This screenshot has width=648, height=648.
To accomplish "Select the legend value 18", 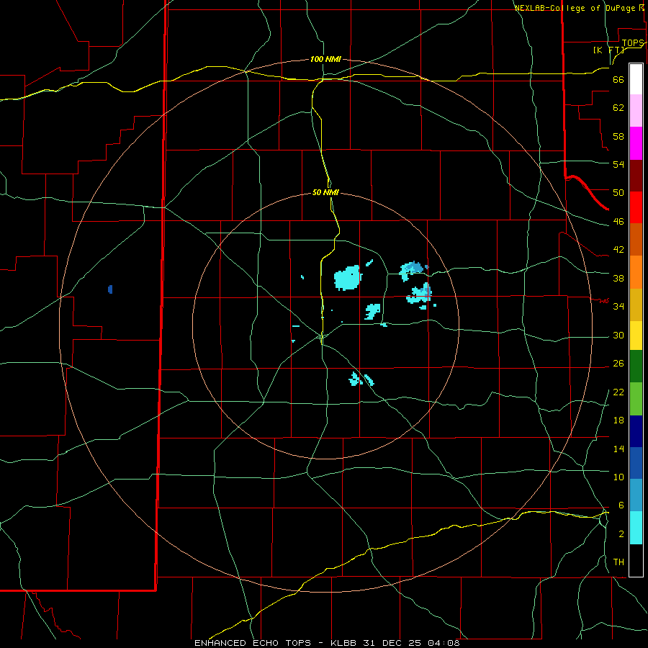I will [618, 420].
